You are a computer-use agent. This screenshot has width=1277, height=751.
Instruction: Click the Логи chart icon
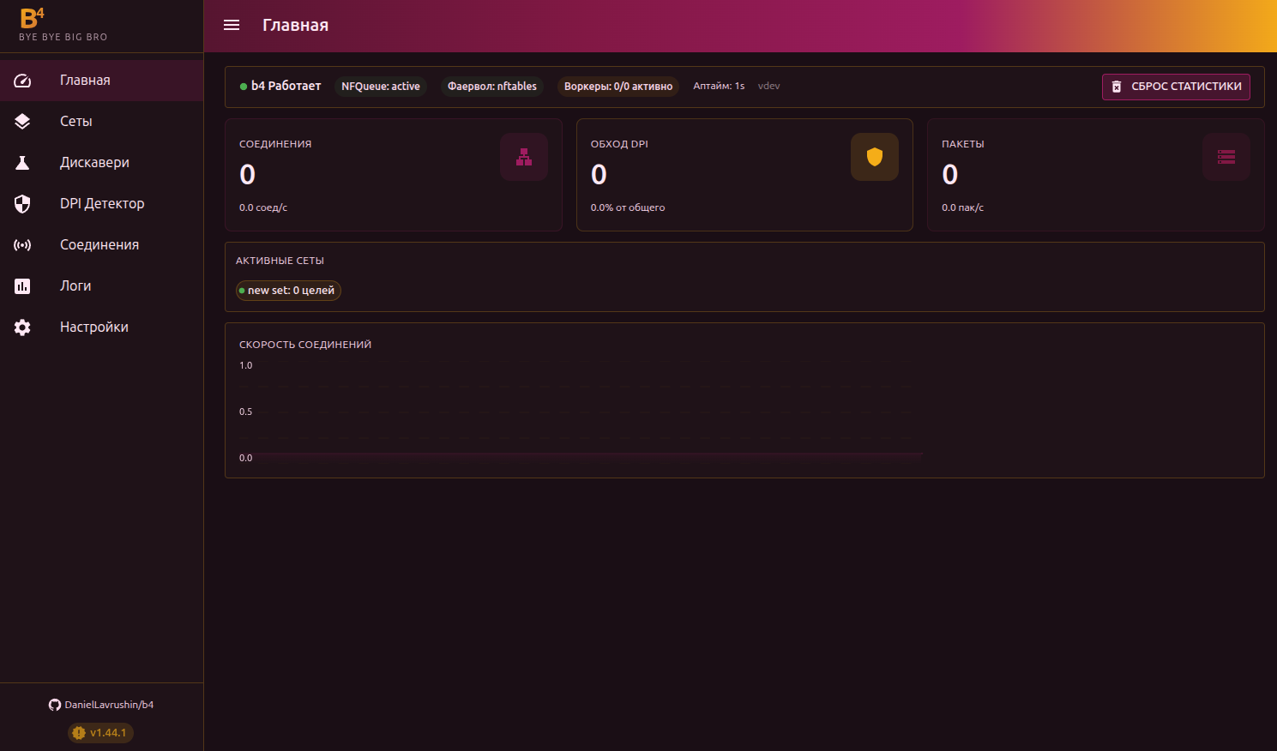click(22, 286)
